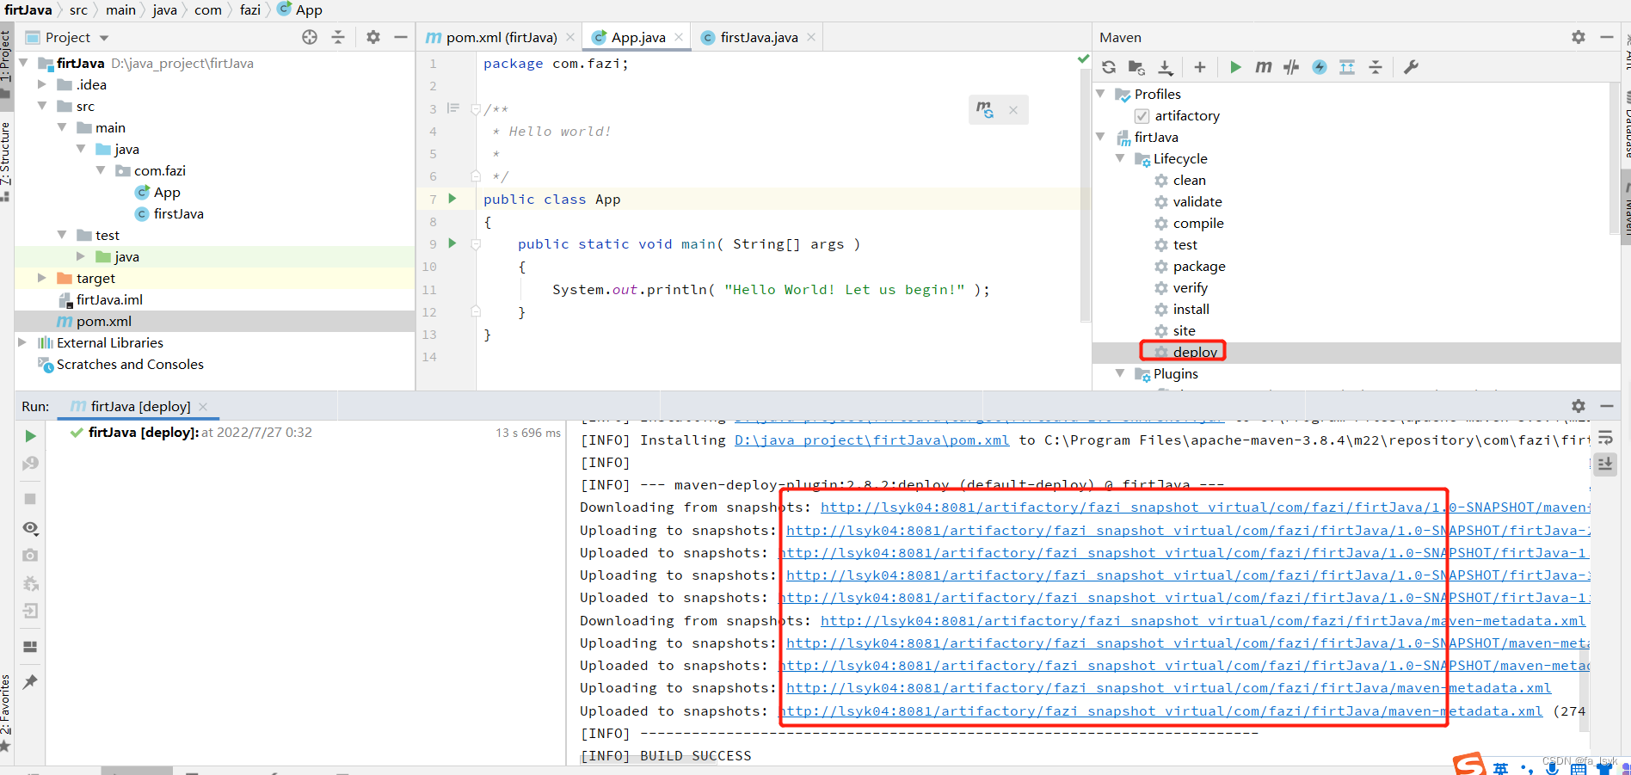
Task: Execute Maven goal with the m icon
Action: click(1263, 67)
